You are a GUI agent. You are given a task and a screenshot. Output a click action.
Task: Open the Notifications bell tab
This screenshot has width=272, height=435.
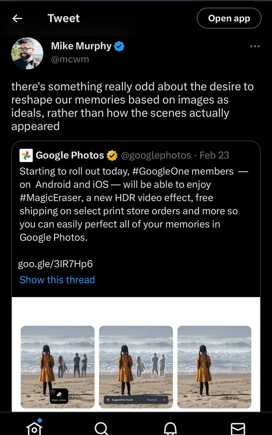click(170, 428)
